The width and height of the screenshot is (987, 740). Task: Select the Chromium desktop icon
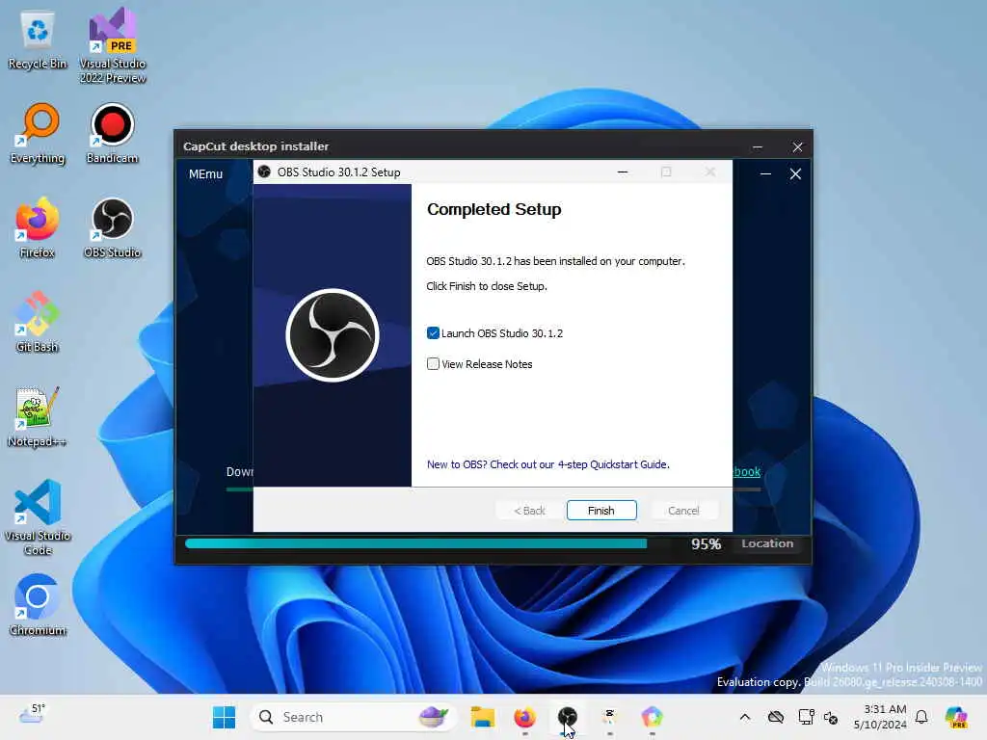pos(38,606)
